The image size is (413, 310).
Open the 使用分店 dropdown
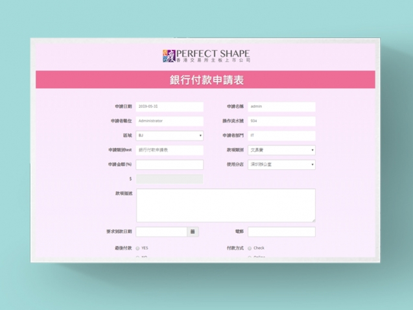coord(281,165)
